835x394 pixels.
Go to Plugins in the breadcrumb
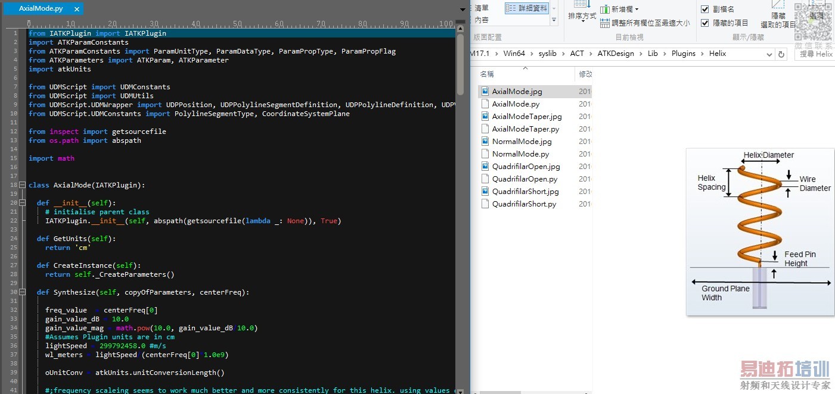[684, 54]
